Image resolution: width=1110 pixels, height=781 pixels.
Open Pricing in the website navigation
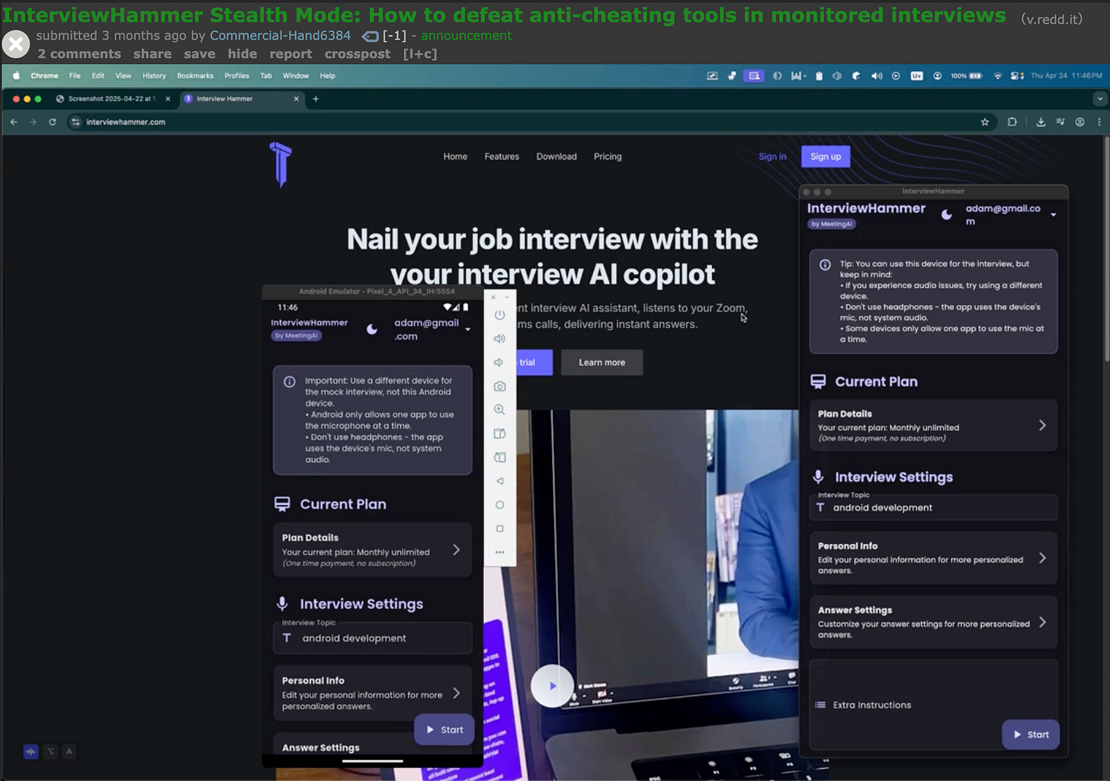pos(608,156)
